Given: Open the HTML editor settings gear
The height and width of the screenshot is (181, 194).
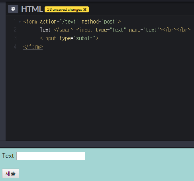Looking at the screenshot, I should [13, 9].
